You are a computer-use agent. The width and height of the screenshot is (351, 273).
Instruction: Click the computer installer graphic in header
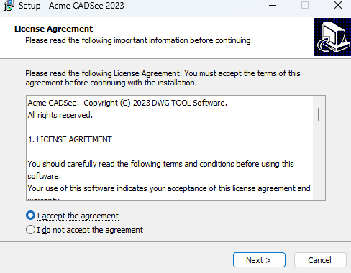click(332, 37)
